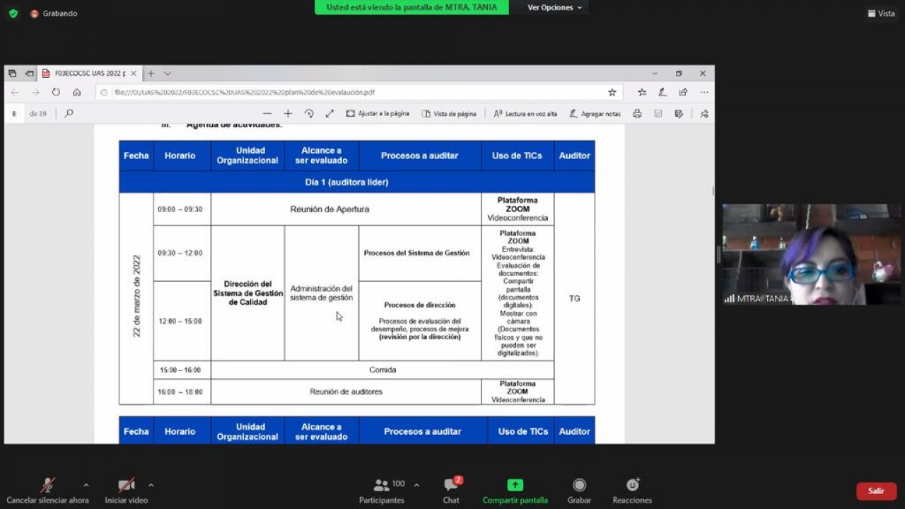Open the Zoom Chat panel
The height and width of the screenshot is (509, 905).
(x=451, y=491)
